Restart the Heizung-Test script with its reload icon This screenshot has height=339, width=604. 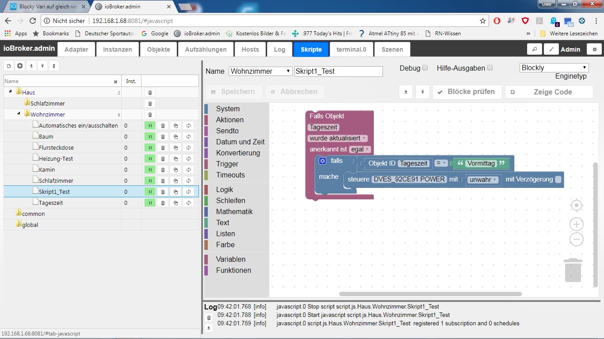coord(188,159)
